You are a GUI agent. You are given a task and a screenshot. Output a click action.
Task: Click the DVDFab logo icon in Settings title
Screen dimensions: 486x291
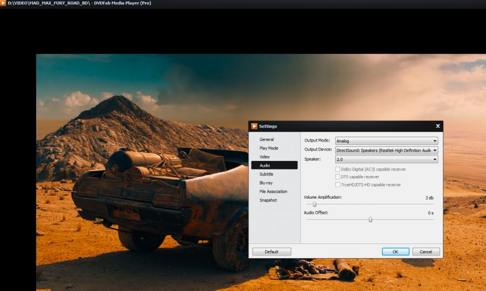[x=254, y=126]
